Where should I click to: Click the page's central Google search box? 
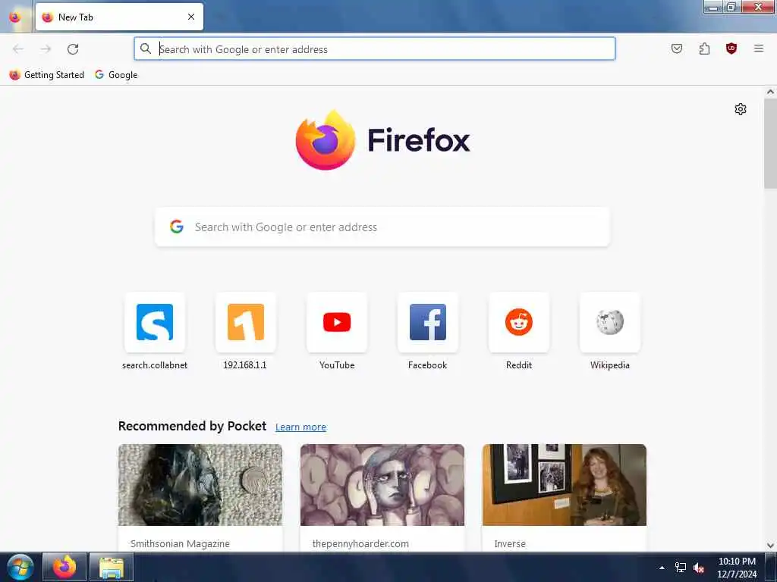tap(382, 227)
